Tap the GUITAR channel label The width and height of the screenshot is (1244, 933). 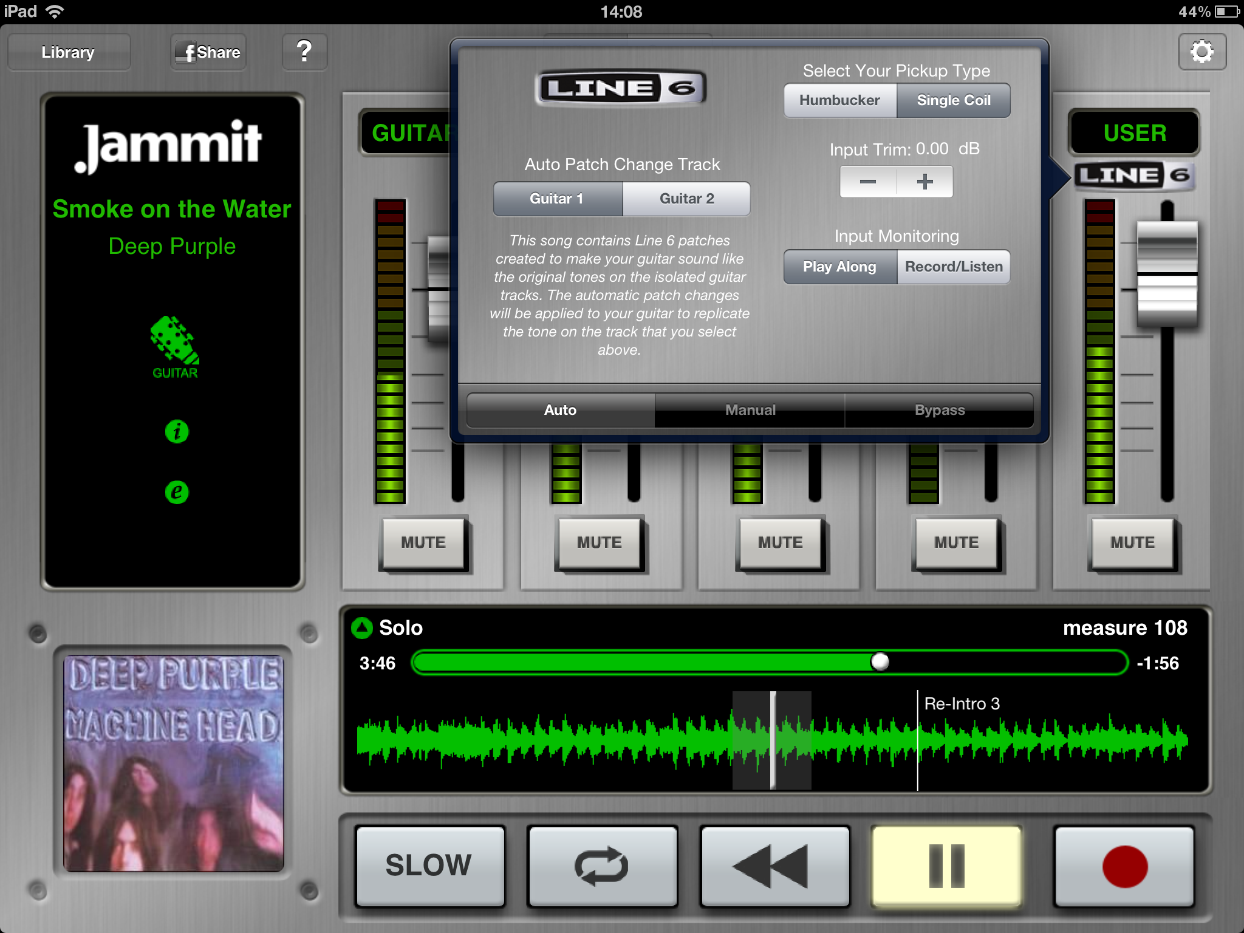(411, 132)
